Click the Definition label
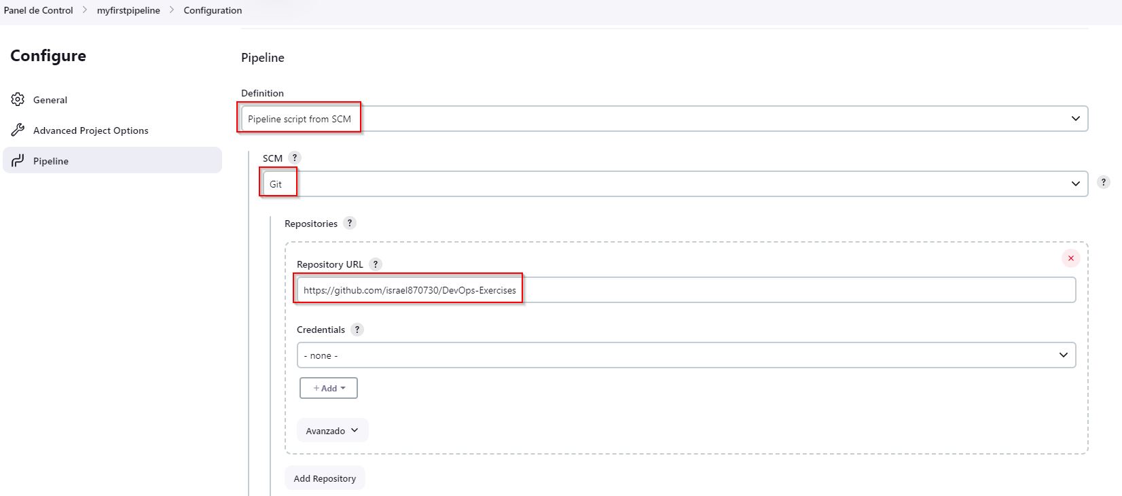The image size is (1122, 496). coord(262,93)
